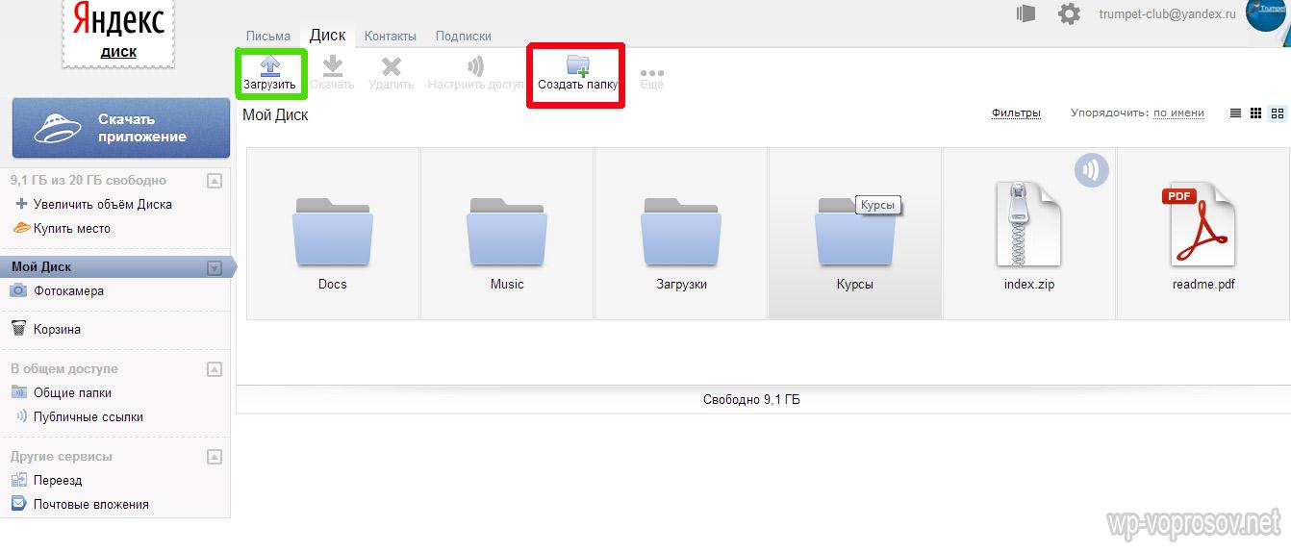Click the Удалить delete icon
Screen dimensions: 1291x552
(391, 65)
